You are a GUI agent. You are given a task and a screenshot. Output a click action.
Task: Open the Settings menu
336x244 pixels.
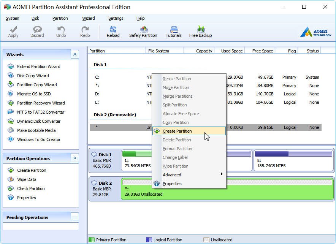click(116, 18)
